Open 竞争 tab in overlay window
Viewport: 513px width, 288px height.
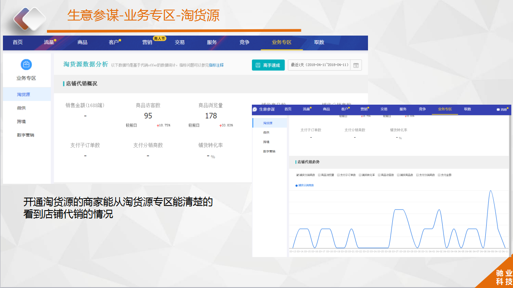click(x=422, y=109)
